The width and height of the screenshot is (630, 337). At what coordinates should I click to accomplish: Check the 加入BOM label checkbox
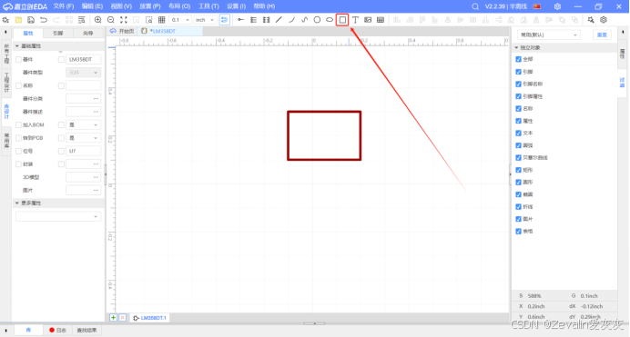[18, 125]
